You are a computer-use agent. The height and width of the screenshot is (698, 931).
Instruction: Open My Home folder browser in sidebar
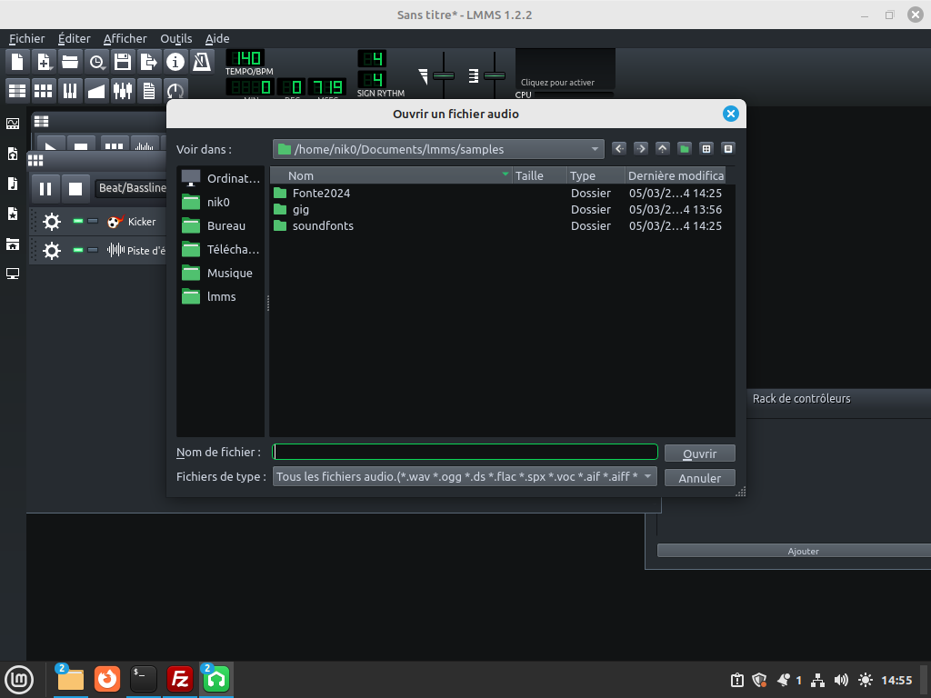13,244
